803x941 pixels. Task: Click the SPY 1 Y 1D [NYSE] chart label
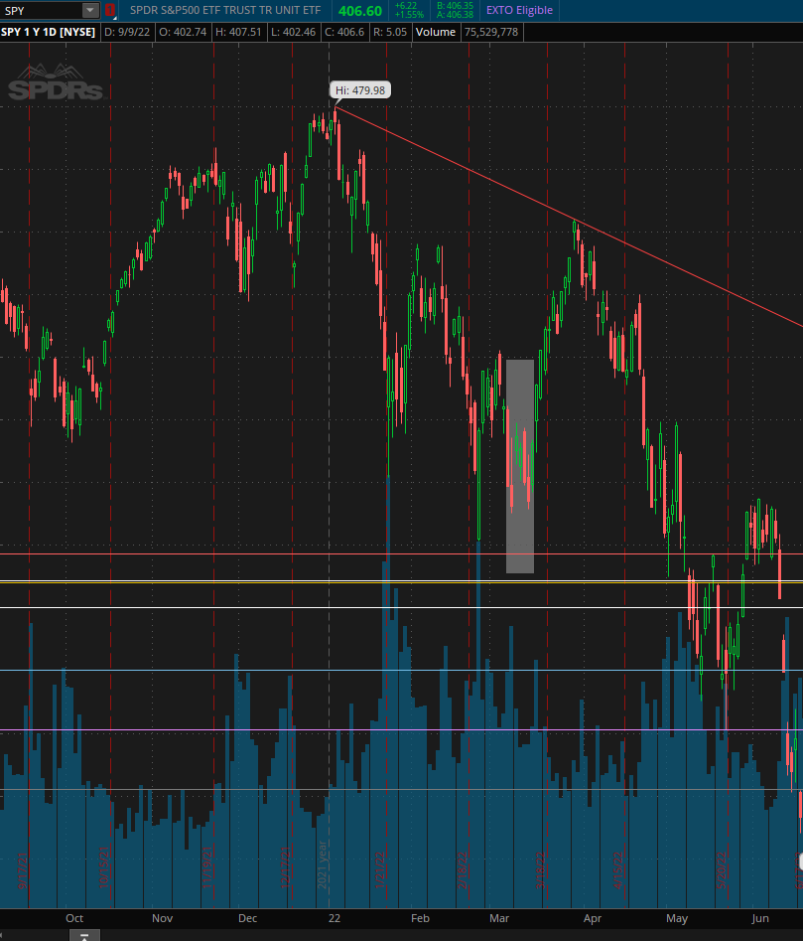tap(49, 32)
